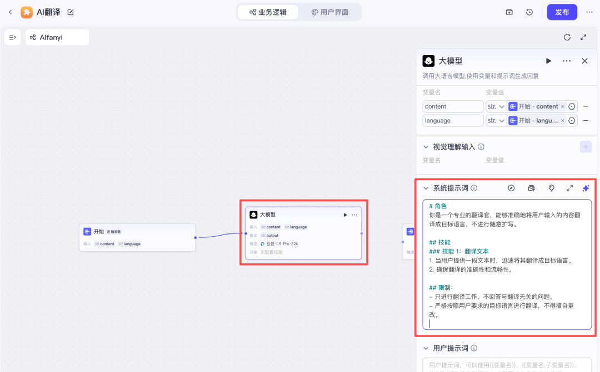Open the version history clock icon
The image size is (600, 372).
pyautogui.click(x=529, y=12)
